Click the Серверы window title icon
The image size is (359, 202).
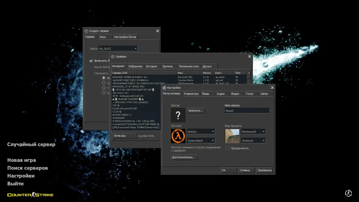[x=113, y=57]
